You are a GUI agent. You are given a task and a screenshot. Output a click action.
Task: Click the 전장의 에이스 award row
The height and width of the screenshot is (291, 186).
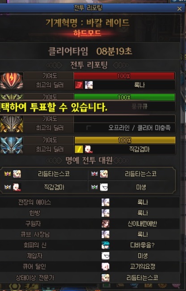[90, 202]
